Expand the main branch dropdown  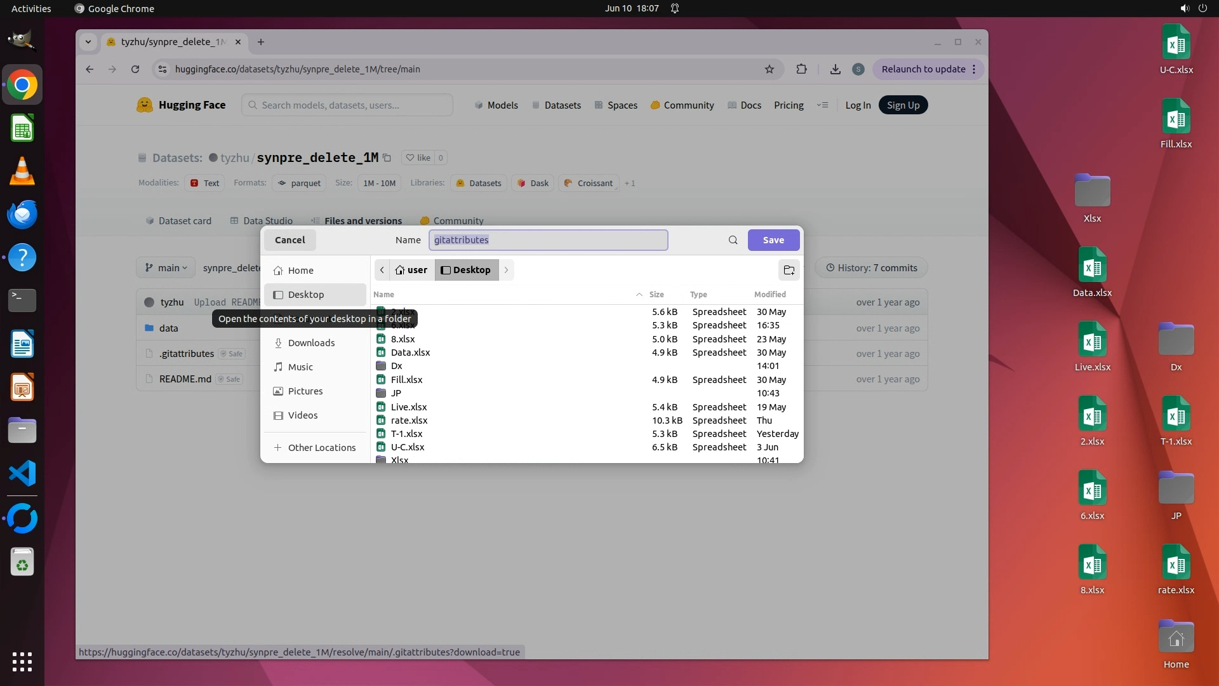point(166,268)
